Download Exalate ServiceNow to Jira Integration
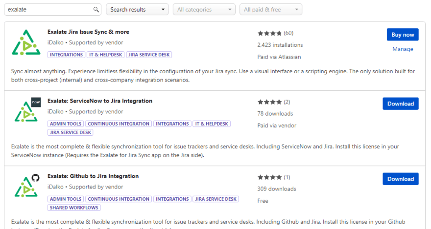The width and height of the screenshot is (431, 229). [x=401, y=104]
